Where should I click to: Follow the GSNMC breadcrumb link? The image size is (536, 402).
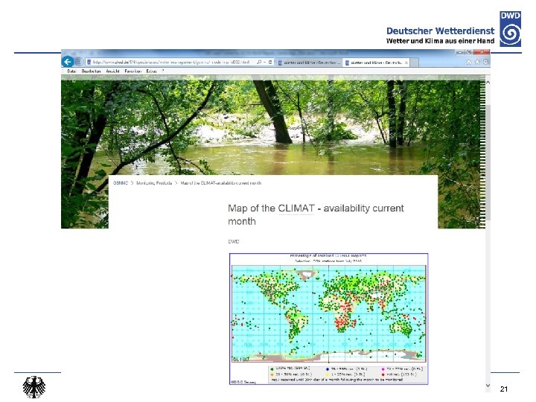121,183
